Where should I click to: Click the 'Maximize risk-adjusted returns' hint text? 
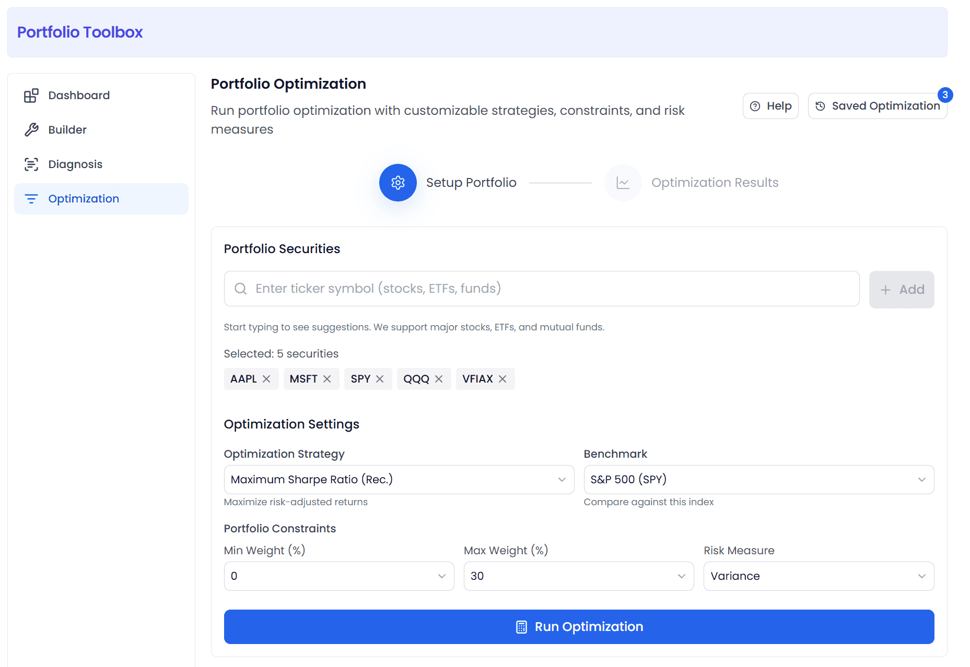tap(296, 502)
